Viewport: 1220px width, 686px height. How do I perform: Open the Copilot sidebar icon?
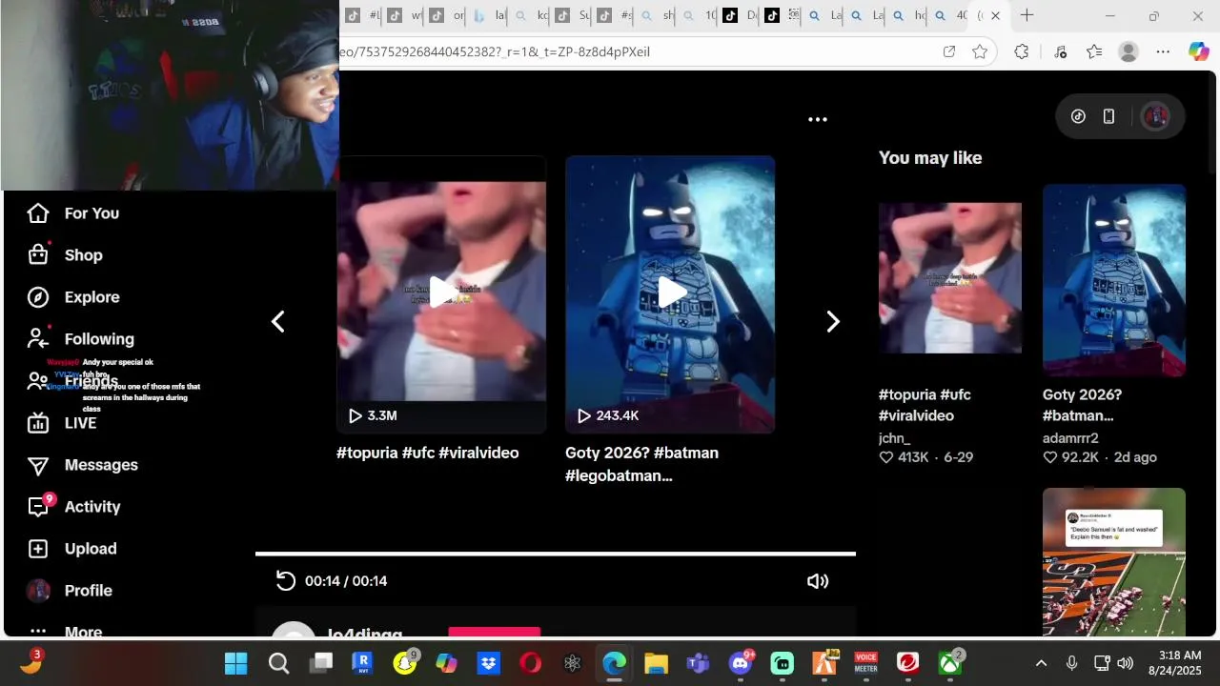(1198, 51)
